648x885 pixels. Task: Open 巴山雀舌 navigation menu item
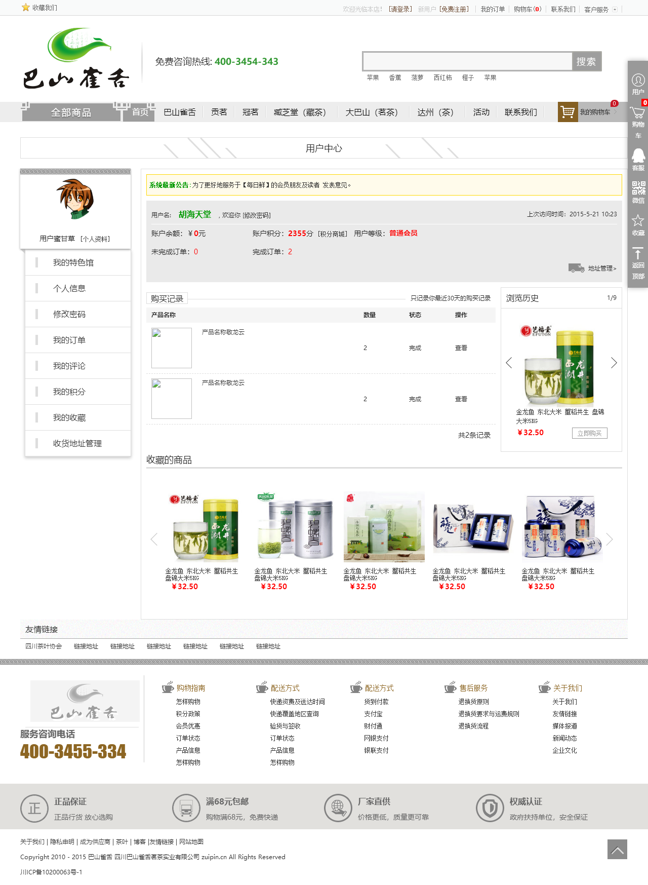[x=179, y=112]
